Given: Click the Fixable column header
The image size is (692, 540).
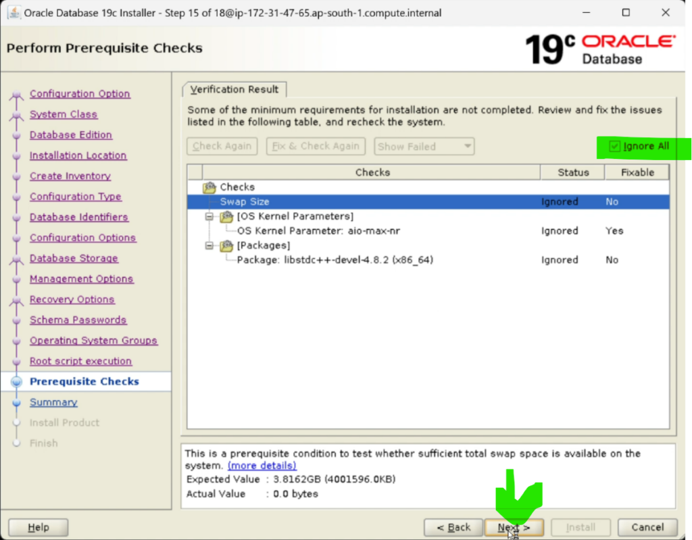Looking at the screenshot, I should (x=637, y=172).
